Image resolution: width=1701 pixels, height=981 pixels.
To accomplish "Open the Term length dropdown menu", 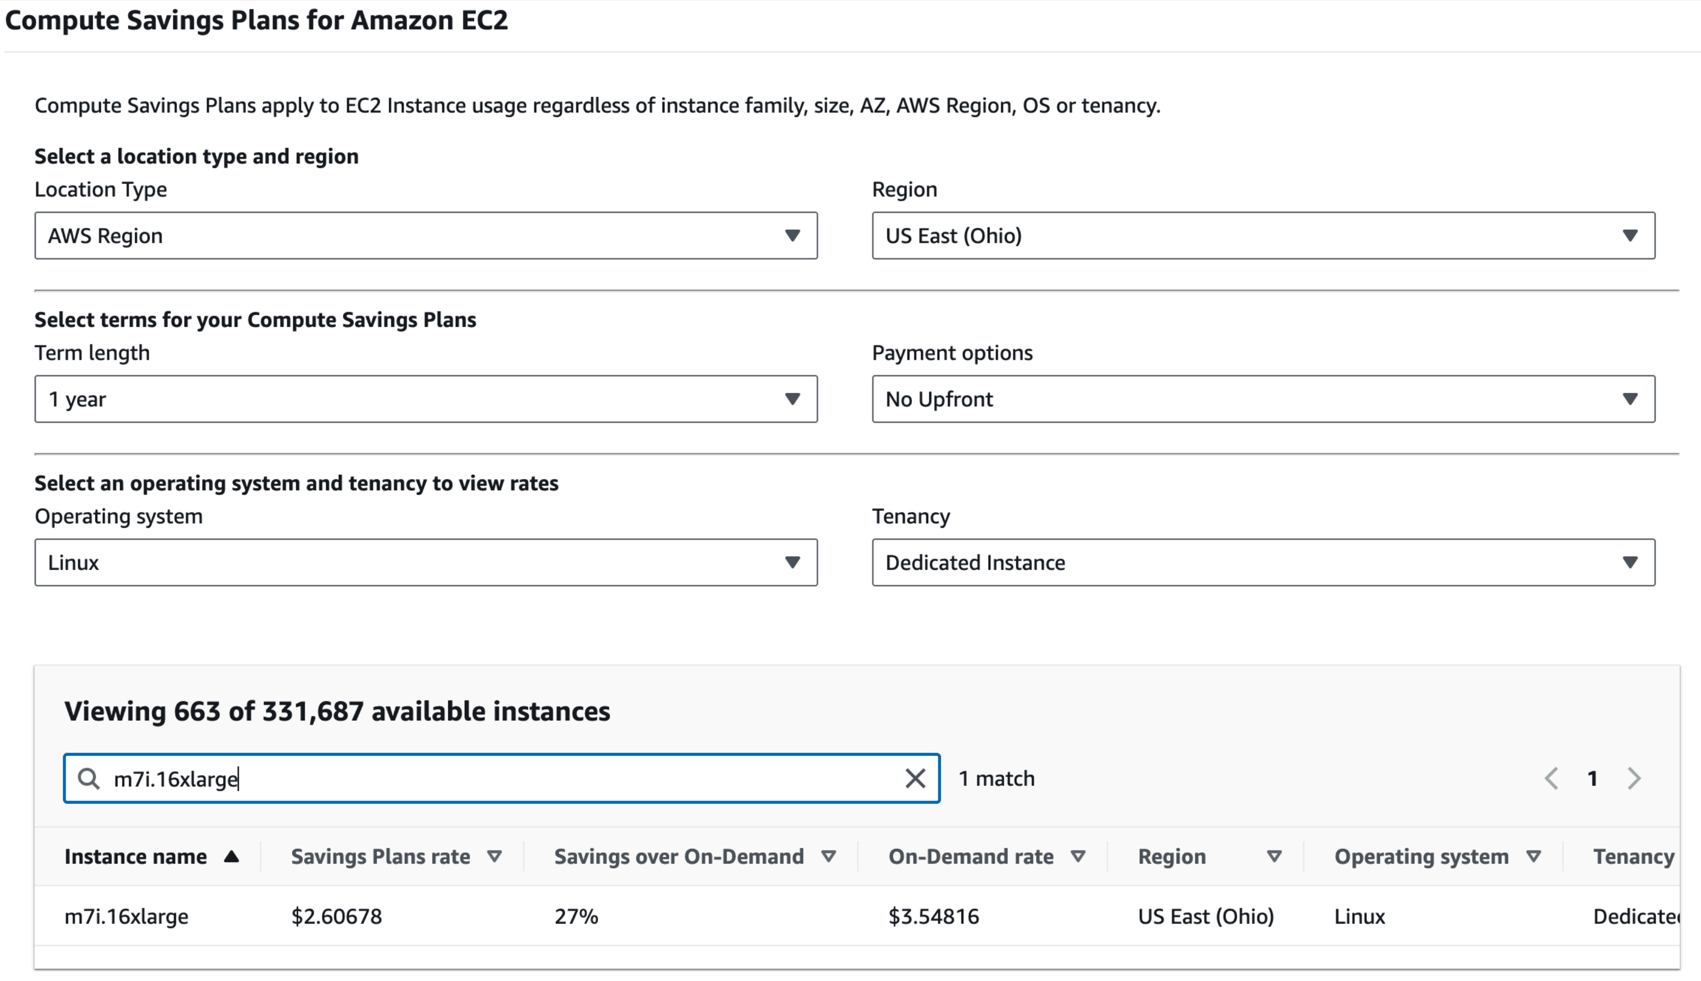I will click(426, 398).
